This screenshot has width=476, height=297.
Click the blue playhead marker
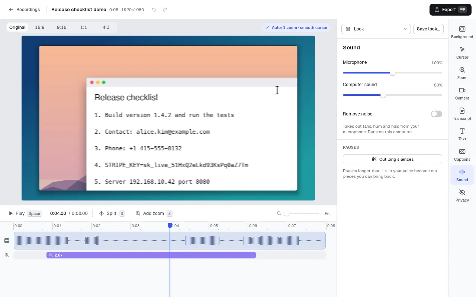tap(170, 225)
